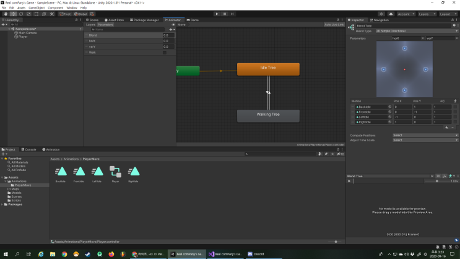Open the horX parameter dropdown
Viewport: 460px width, 259px height.
[408, 38]
